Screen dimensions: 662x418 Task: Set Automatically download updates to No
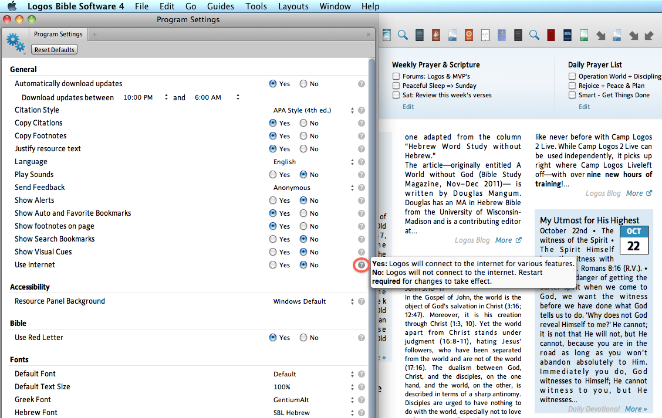pyautogui.click(x=303, y=84)
